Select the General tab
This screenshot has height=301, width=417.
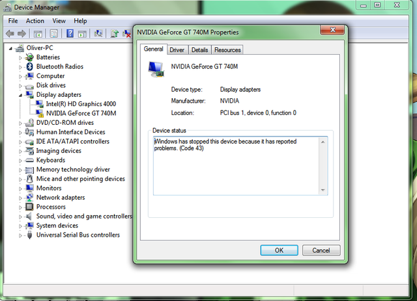click(154, 49)
